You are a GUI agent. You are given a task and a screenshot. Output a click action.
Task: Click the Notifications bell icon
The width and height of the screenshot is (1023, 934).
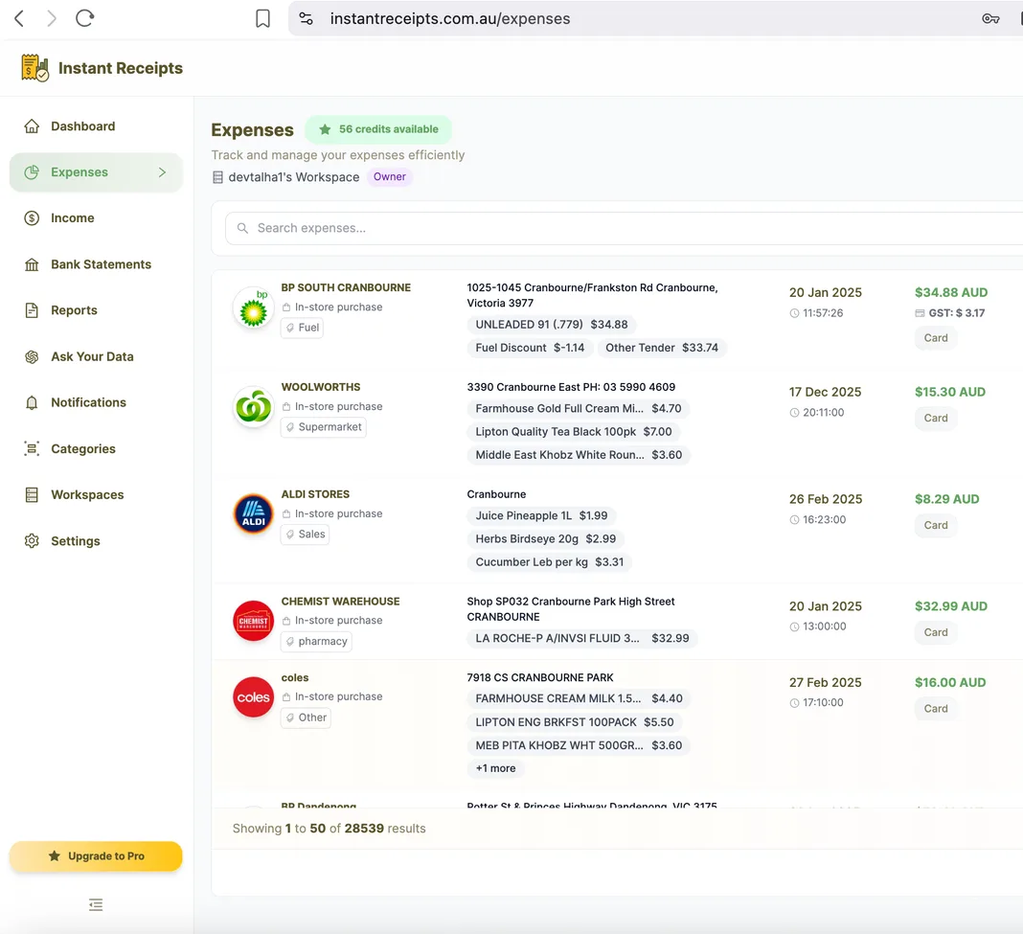[x=32, y=402]
